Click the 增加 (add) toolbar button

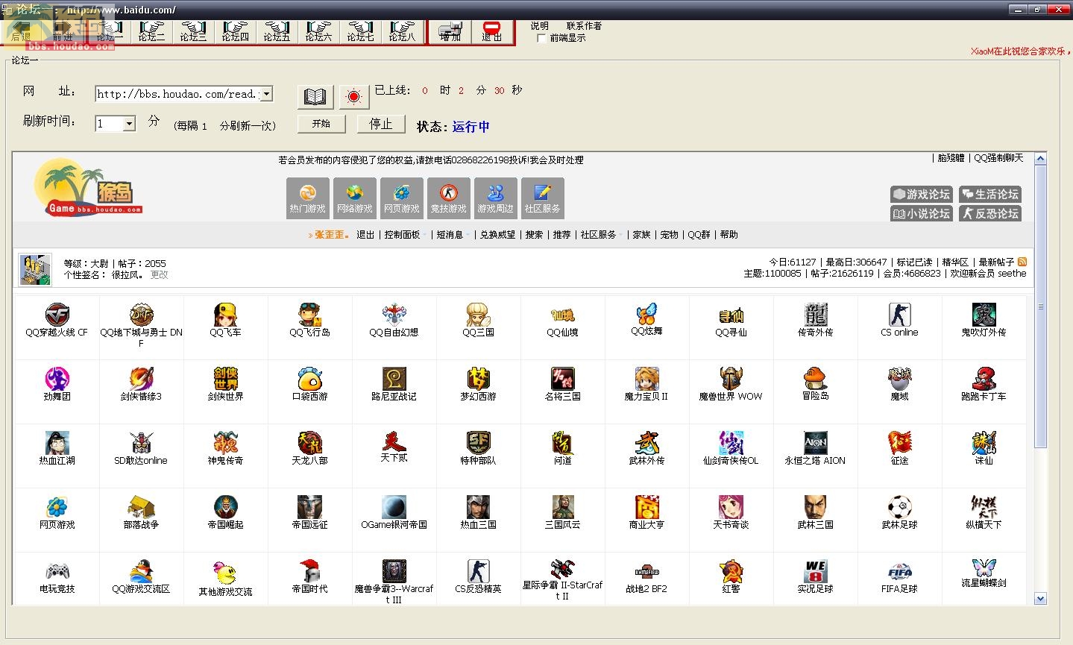[450, 31]
